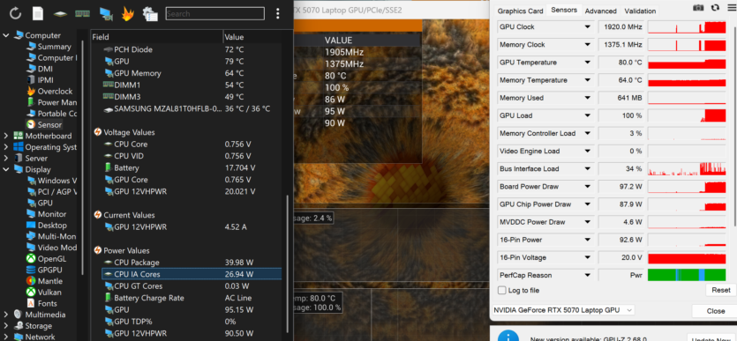The image size is (737, 341).
Task: Click the GPU-Z refresh icon
Action: pos(715,8)
